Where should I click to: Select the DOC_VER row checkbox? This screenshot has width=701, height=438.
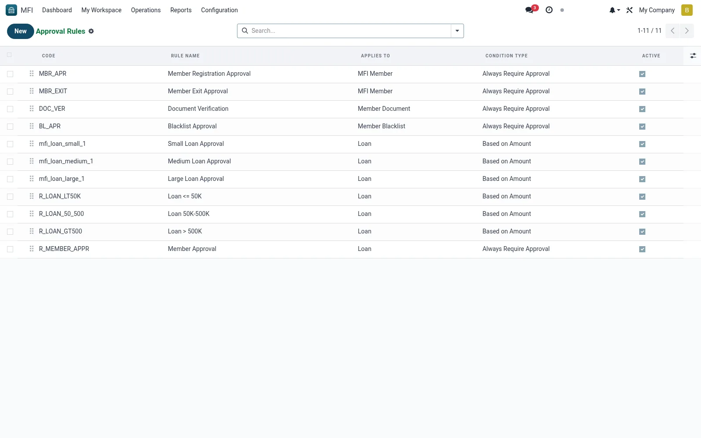[10, 109]
